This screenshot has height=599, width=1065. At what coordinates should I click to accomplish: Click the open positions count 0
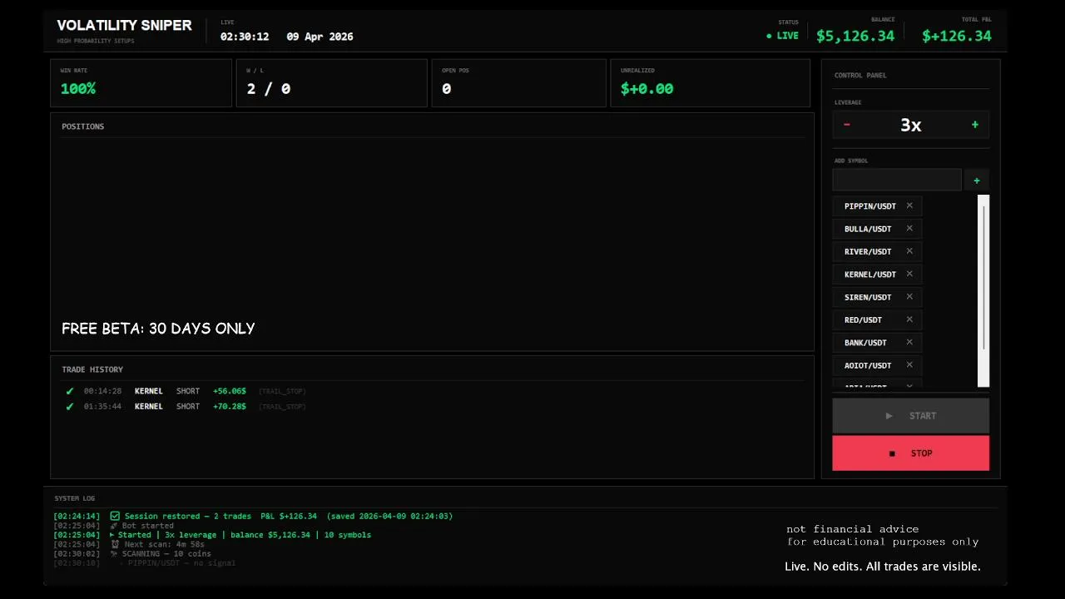pos(447,88)
